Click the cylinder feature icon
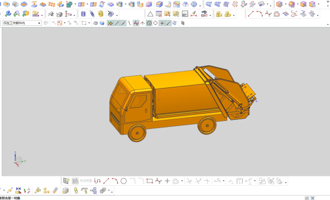 coord(83,14)
